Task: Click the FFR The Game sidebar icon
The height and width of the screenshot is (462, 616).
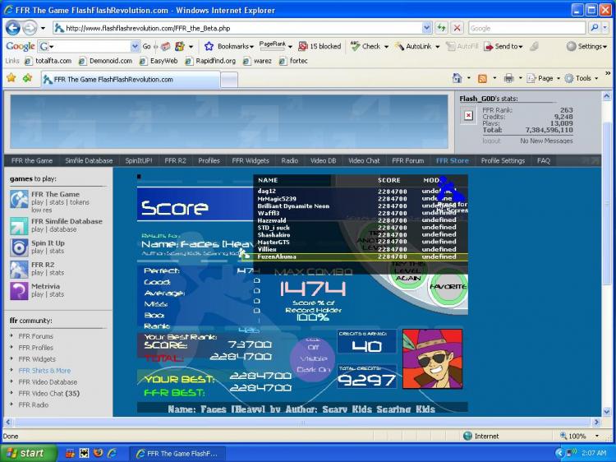Action: [19, 199]
